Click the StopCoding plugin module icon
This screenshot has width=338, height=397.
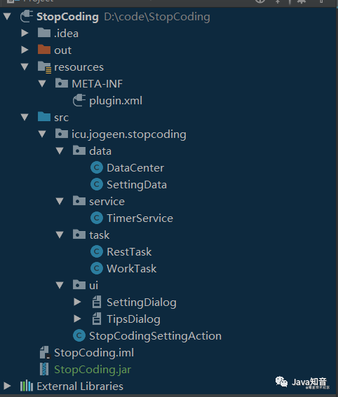pos(27,16)
